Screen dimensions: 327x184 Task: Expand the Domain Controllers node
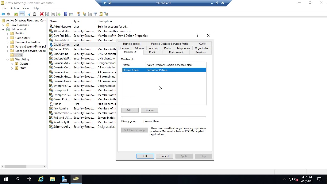pos(8,42)
